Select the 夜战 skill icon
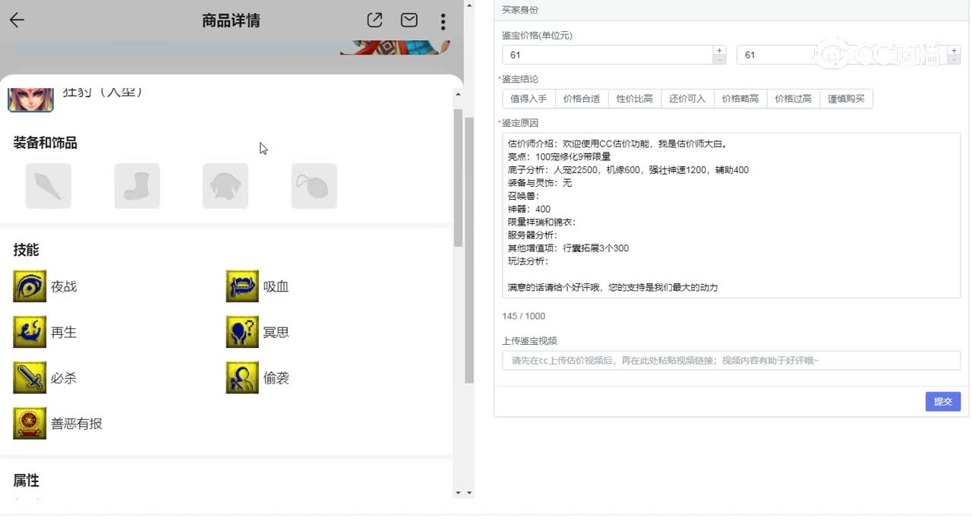972x521 pixels. (29, 286)
